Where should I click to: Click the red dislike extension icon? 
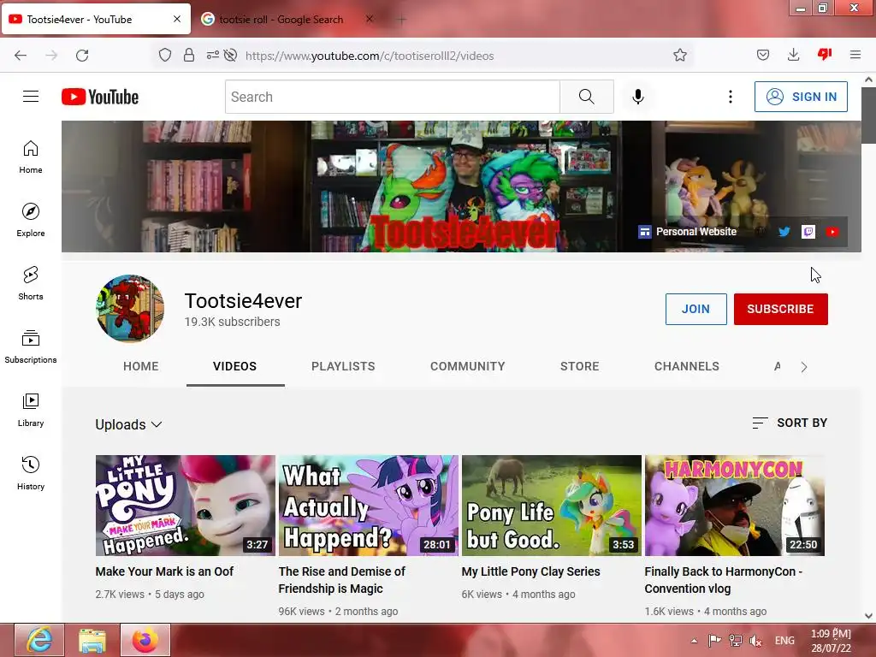pos(825,54)
